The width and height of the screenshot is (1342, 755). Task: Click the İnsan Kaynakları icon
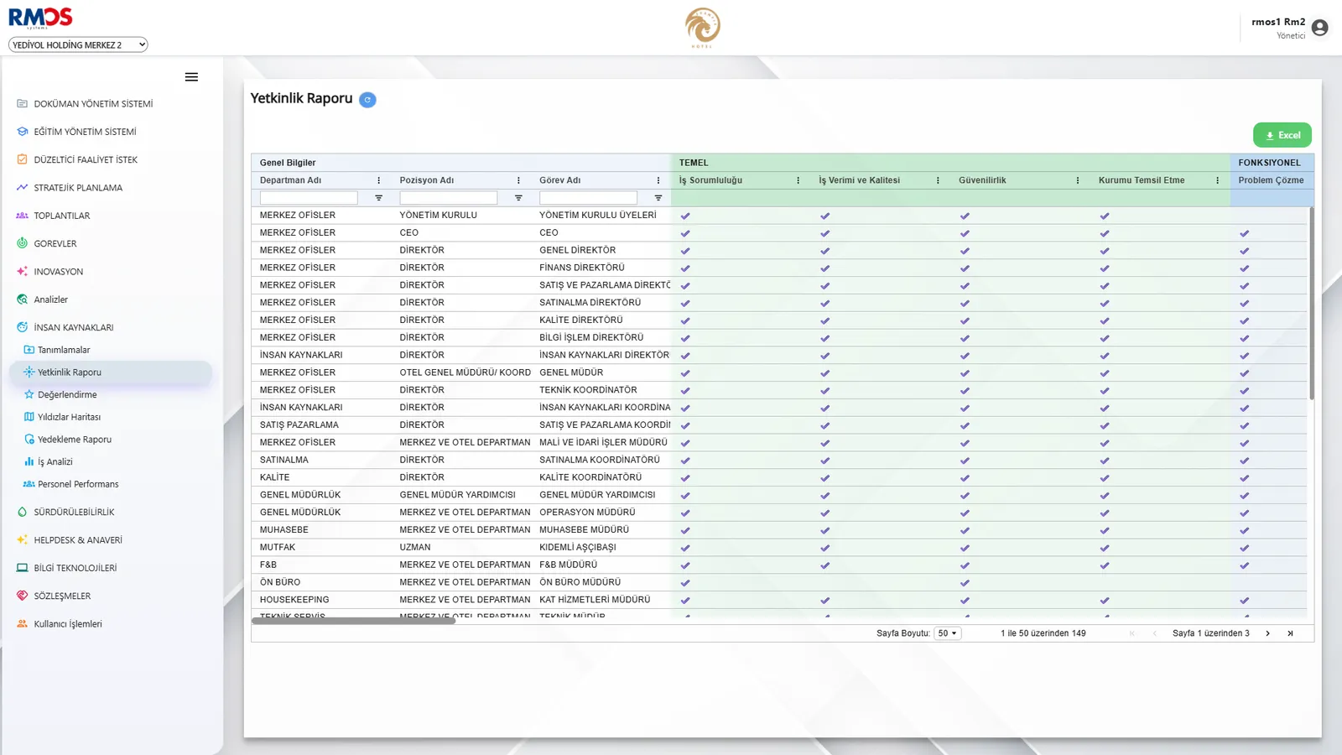click(x=23, y=327)
